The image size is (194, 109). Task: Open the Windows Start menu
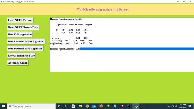click(x=3, y=106)
